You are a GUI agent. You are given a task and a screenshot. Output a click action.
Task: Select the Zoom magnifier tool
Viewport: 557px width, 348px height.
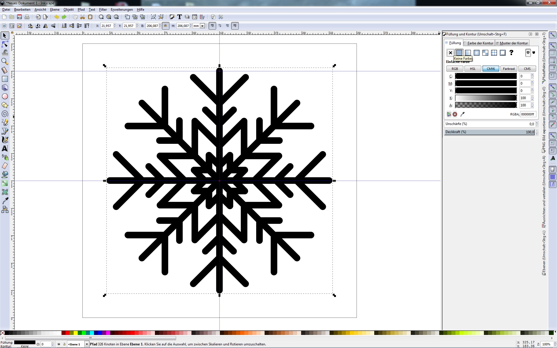click(x=5, y=61)
